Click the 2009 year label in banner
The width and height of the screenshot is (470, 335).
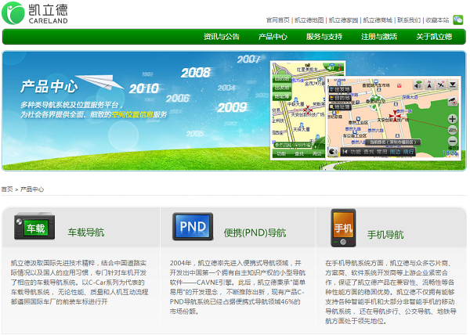233,107
